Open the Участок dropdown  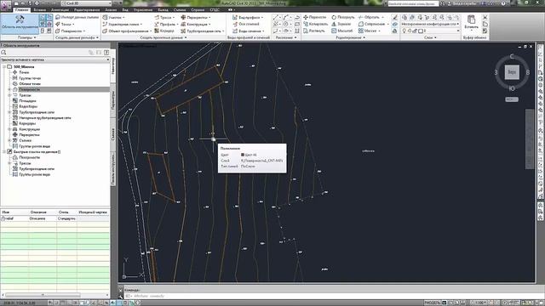(x=113, y=17)
